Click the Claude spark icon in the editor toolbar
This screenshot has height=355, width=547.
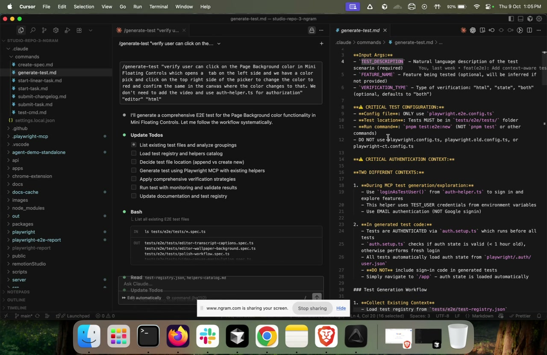463,30
